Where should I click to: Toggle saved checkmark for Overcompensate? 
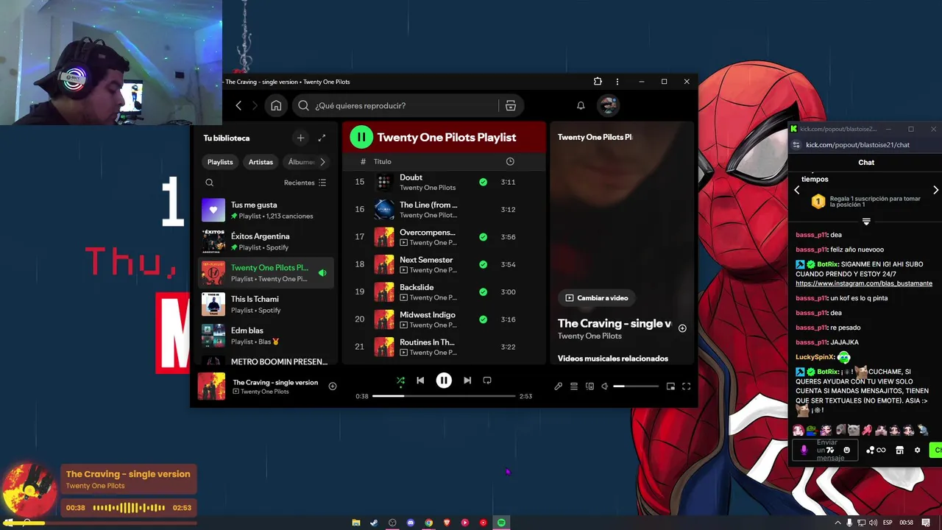pyautogui.click(x=483, y=237)
